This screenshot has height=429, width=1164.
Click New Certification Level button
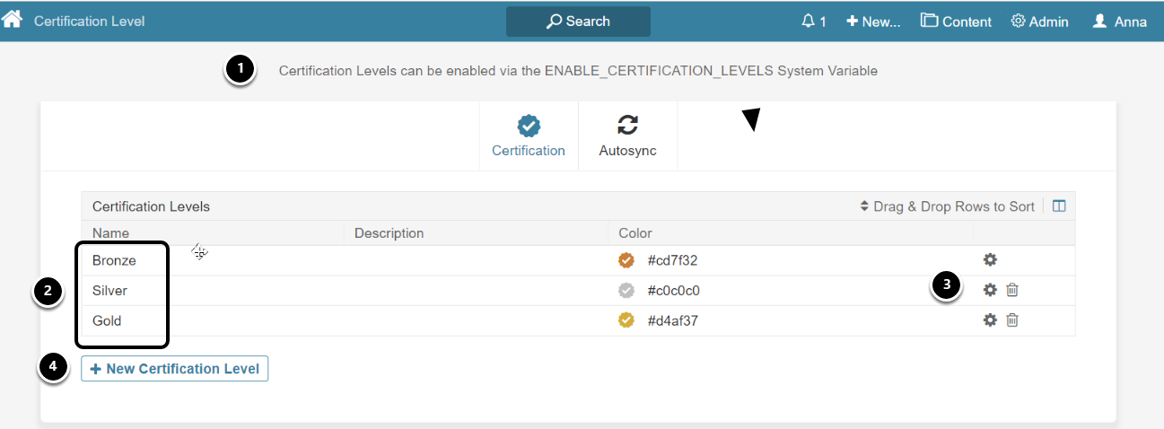pyautogui.click(x=175, y=369)
